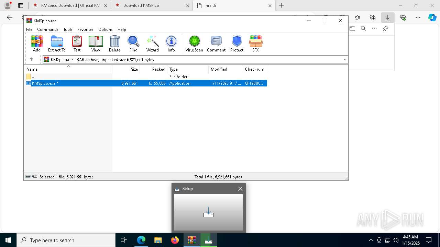Viewport: 440px width, 247px height.
Task: Click the Protect shield icon
Action: (237, 44)
